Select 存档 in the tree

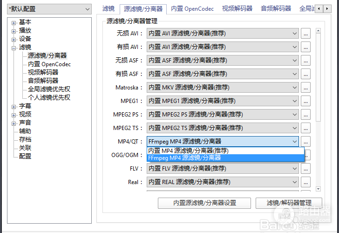coord(25,139)
